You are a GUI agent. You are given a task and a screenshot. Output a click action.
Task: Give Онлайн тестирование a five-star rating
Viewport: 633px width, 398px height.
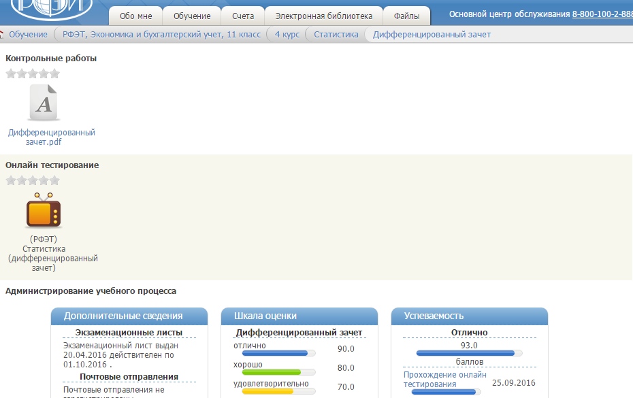coord(54,180)
